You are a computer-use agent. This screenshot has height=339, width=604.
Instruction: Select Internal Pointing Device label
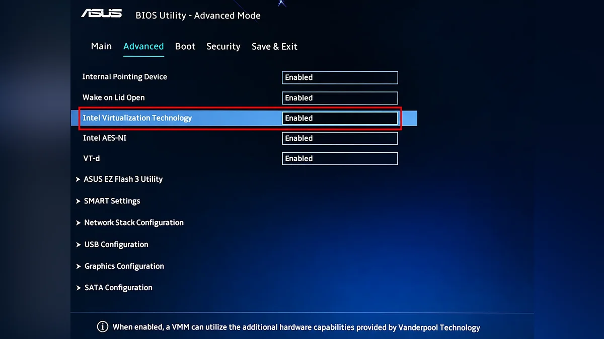pos(124,77)
